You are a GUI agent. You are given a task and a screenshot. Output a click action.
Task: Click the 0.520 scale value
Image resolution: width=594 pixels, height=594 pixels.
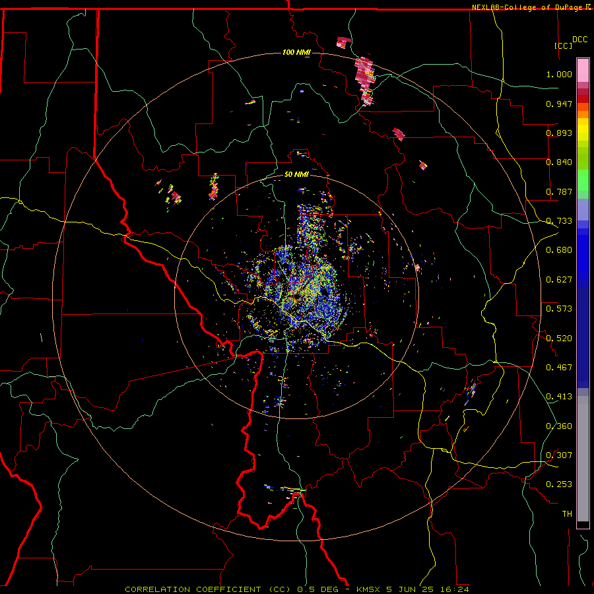(559, 338)
